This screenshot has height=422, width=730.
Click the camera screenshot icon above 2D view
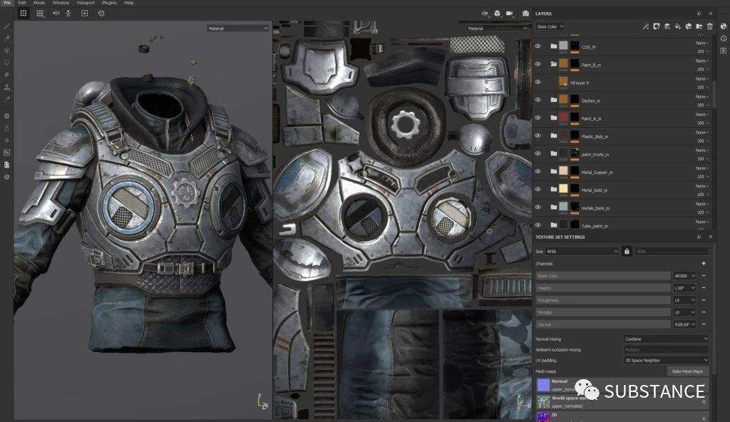pos(525,14)
